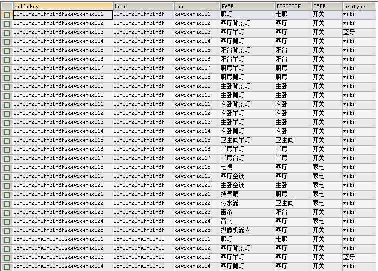Click NAME cell 主卧吊灯
The image size is (378, 271).
(247, 122)
